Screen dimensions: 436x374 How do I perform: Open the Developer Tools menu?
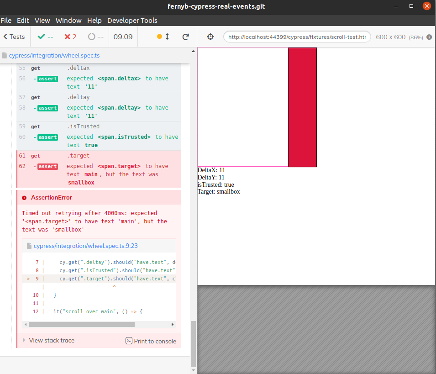[x=132, y=21]
